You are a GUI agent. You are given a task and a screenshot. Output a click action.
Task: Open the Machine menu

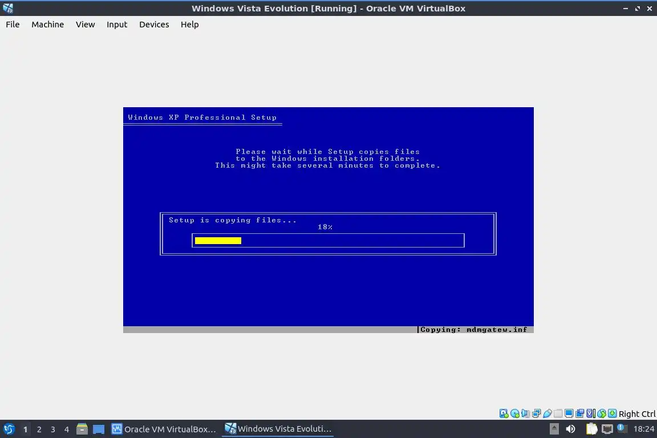[x=47, y=25]
